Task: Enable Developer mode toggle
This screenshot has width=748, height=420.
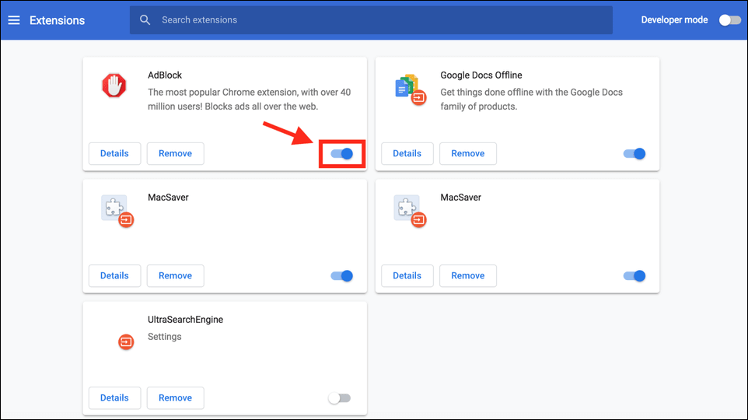Action: point(729,20)
